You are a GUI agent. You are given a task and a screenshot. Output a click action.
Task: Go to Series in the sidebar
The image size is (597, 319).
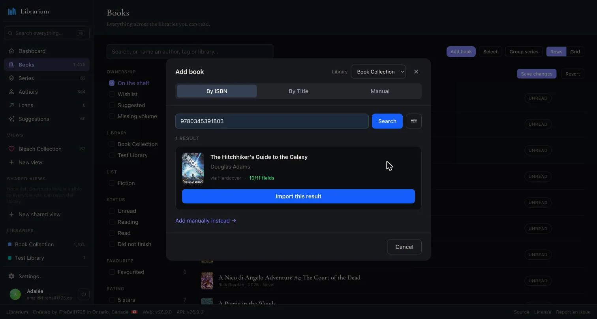tap(47, 78)
